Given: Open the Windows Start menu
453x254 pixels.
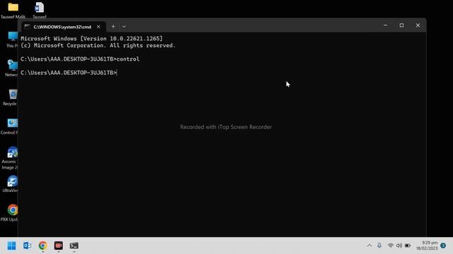Looking at the screenshot, I should click(x=11, y=246).
